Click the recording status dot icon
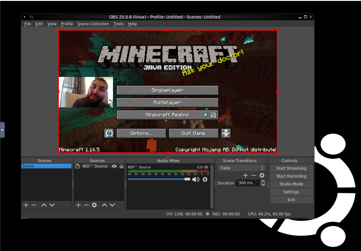361x251 pixels. (x=208, y=214)
